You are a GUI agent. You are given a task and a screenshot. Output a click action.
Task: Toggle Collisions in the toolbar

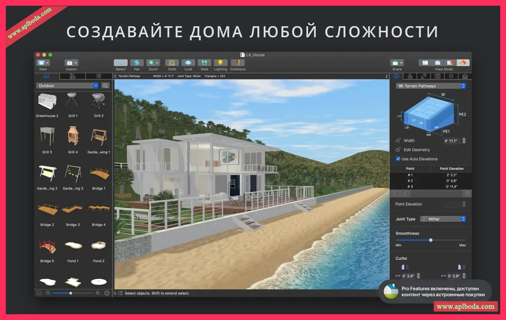click(238, 63)
